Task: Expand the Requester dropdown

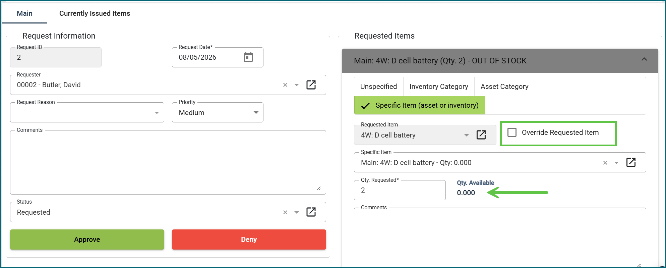Action: coord(297,85)
